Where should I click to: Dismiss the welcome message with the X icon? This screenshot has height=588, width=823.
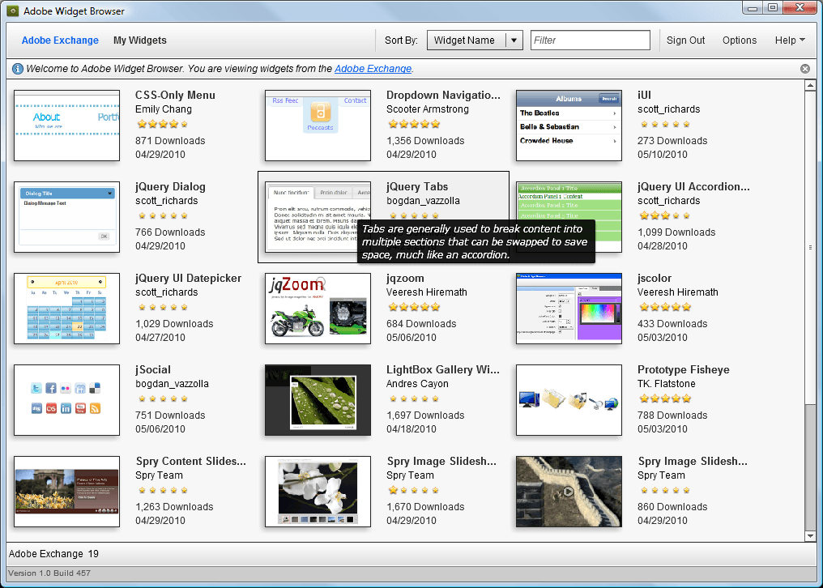point(805,69)
